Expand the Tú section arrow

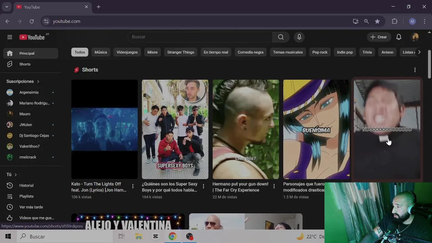point(16,174)
